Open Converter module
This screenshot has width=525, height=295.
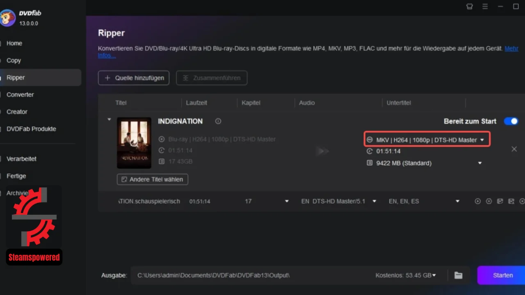[20, 95]
